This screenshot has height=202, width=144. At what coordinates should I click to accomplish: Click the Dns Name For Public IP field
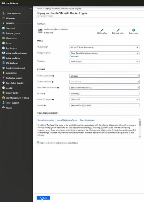[x=104, y=88]
